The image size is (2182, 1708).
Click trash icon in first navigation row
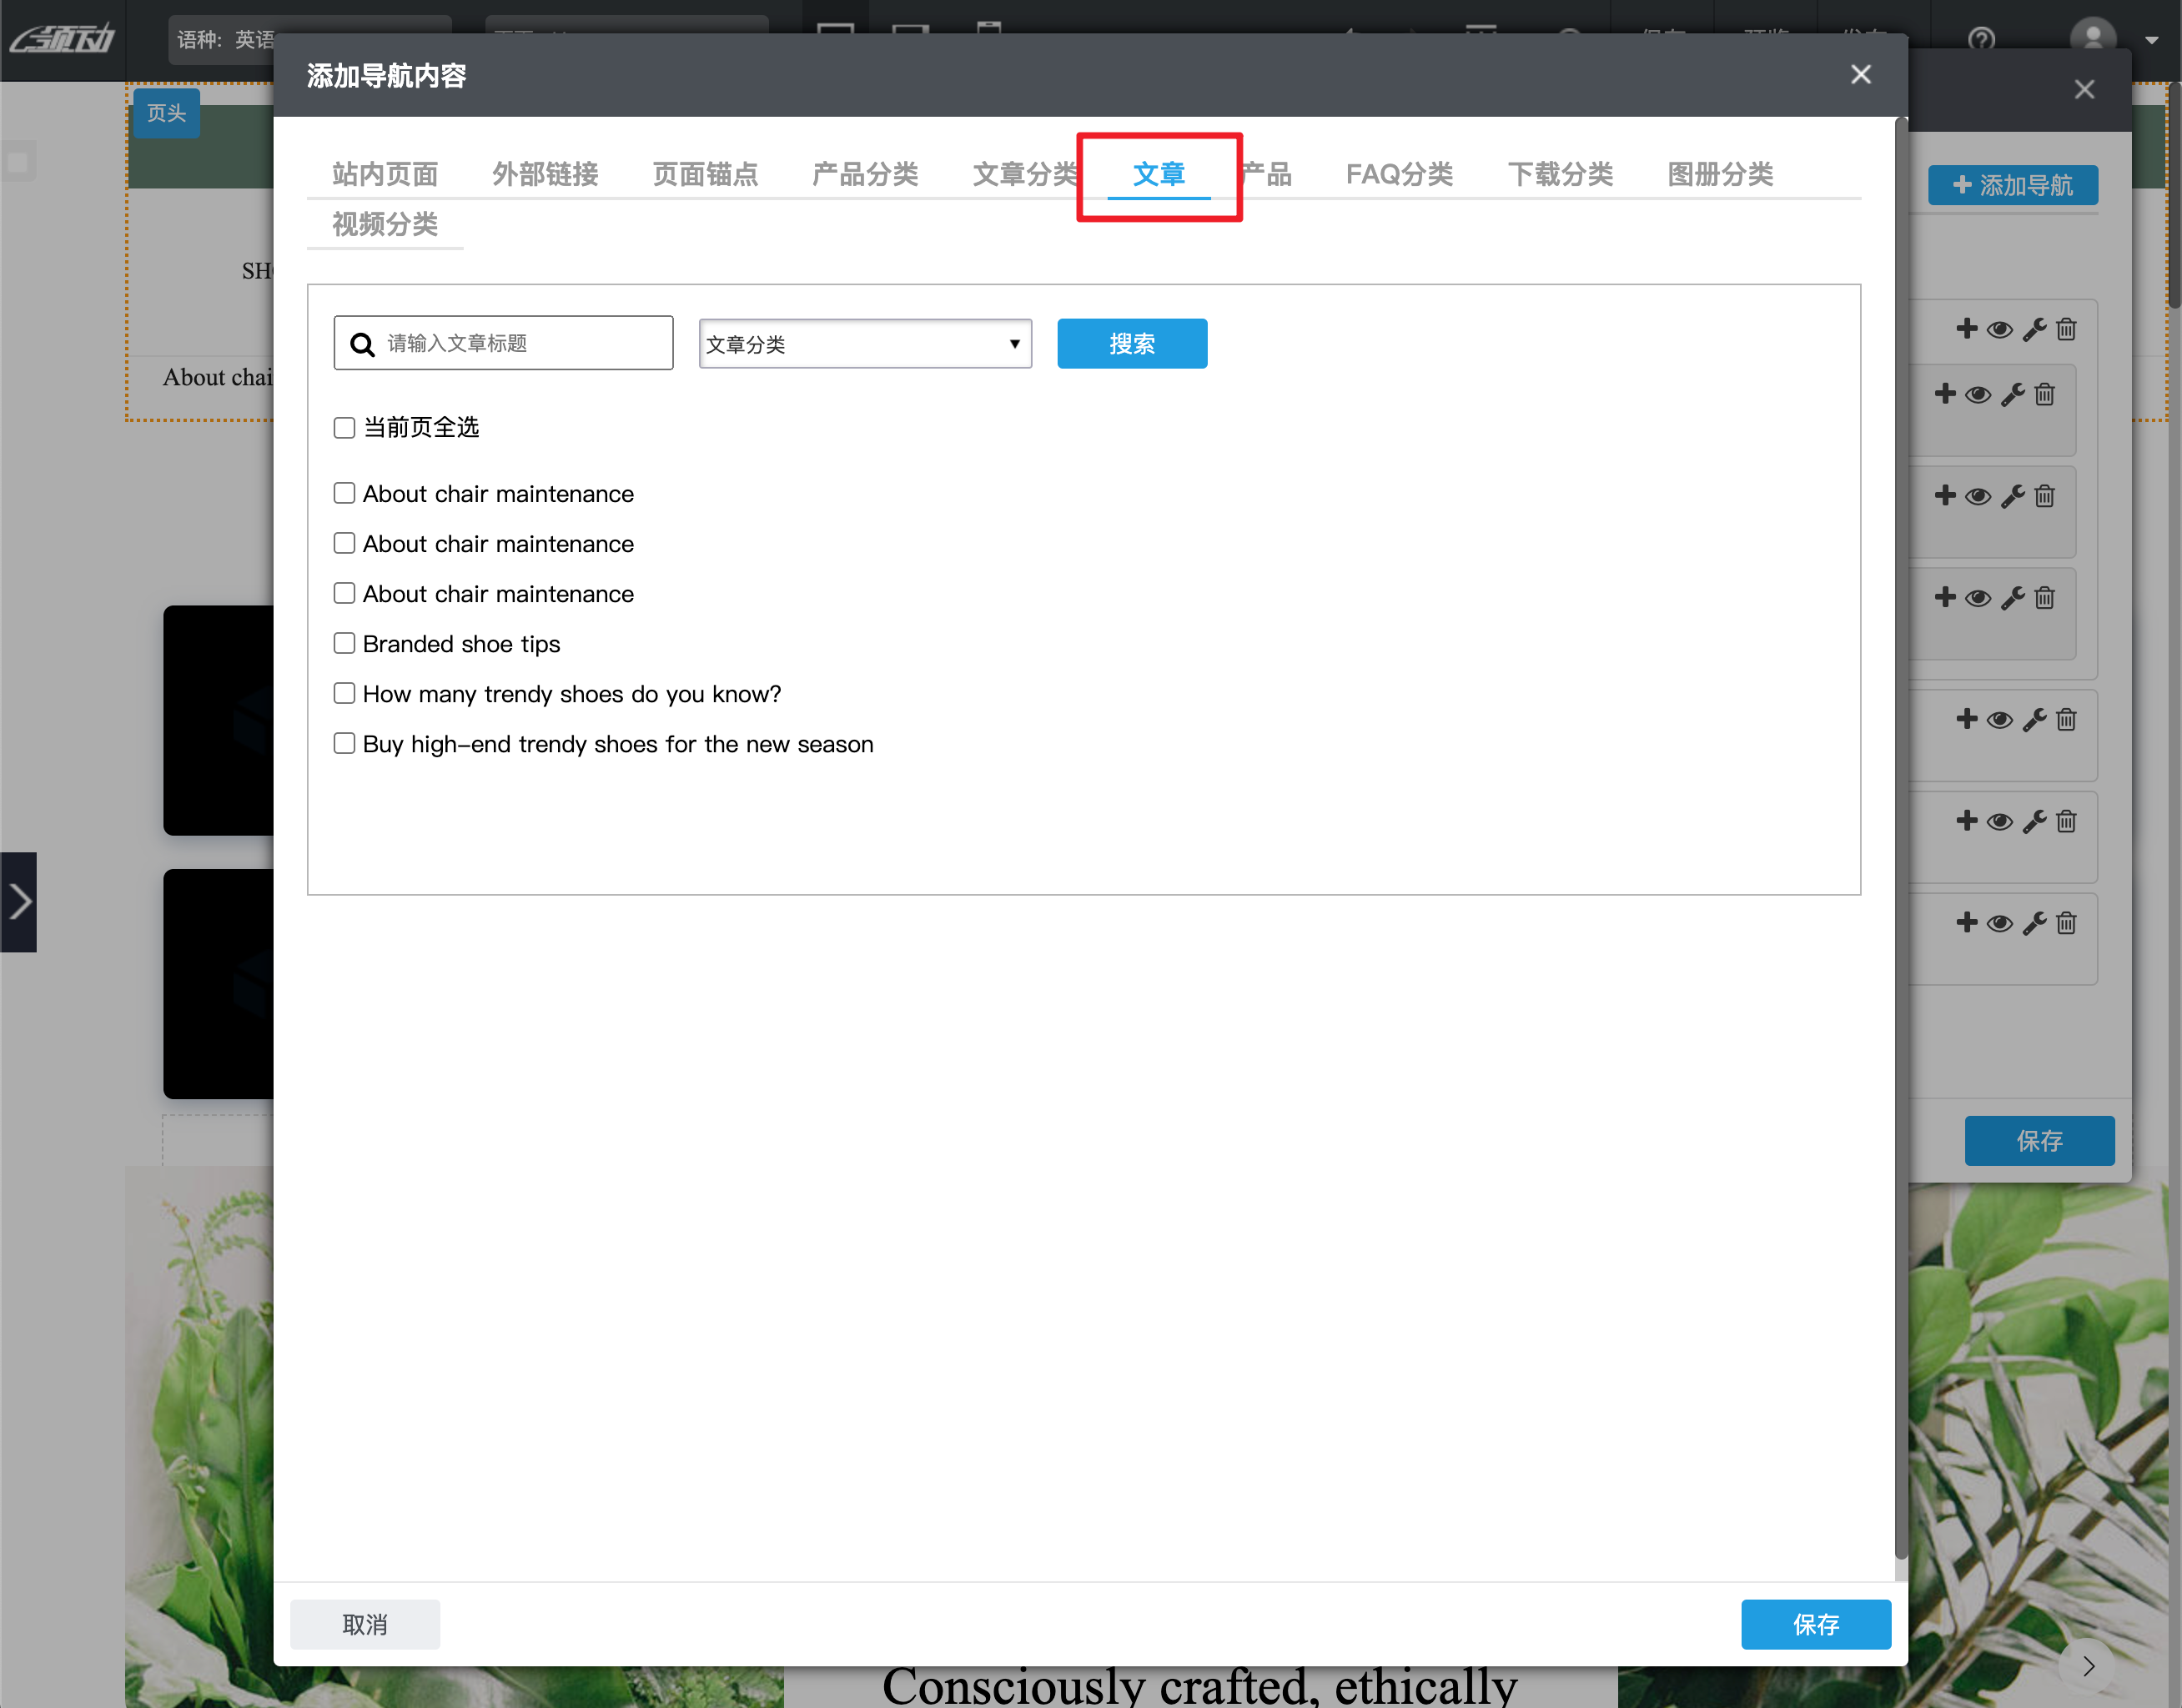point(2066,329)
